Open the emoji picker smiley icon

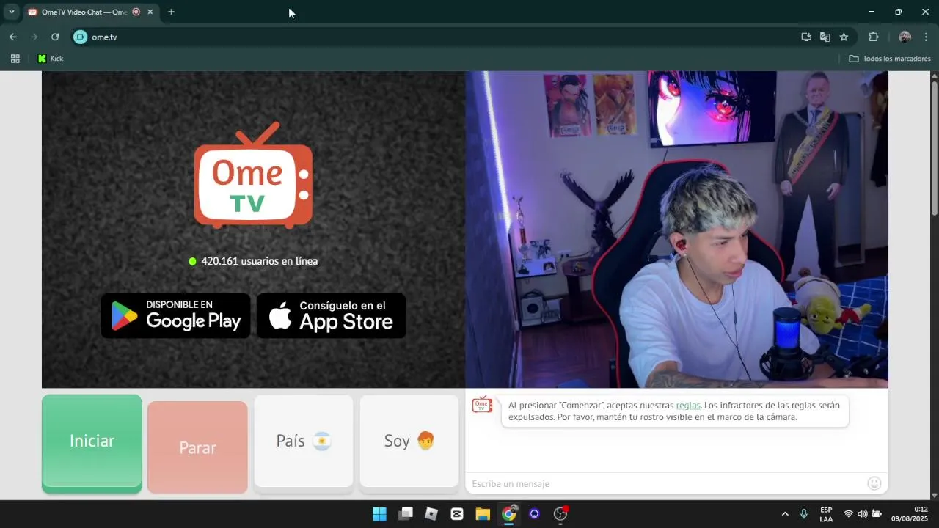874,483
